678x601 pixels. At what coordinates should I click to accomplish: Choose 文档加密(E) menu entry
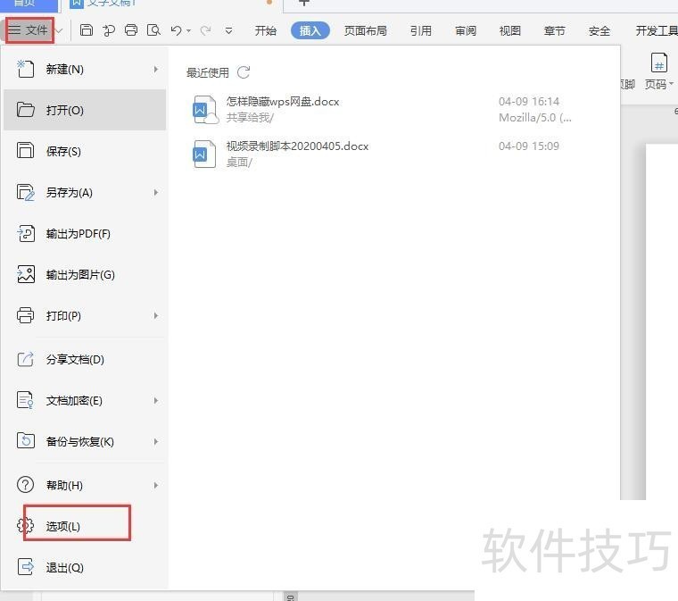[x=85, y=401]
